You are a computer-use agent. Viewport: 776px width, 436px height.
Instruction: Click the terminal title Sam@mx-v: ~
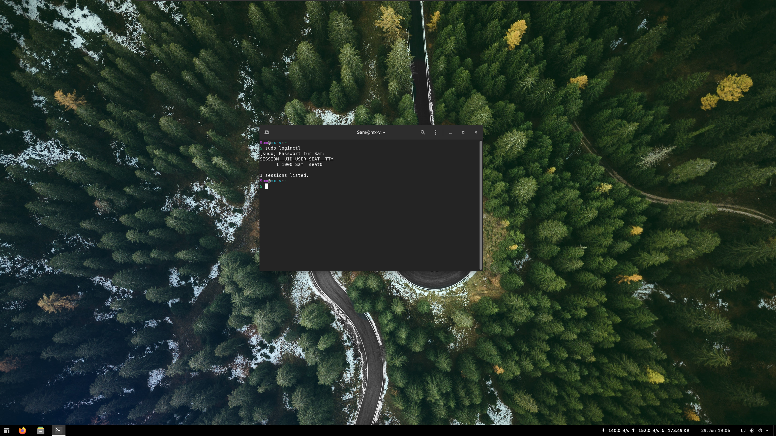371,132
